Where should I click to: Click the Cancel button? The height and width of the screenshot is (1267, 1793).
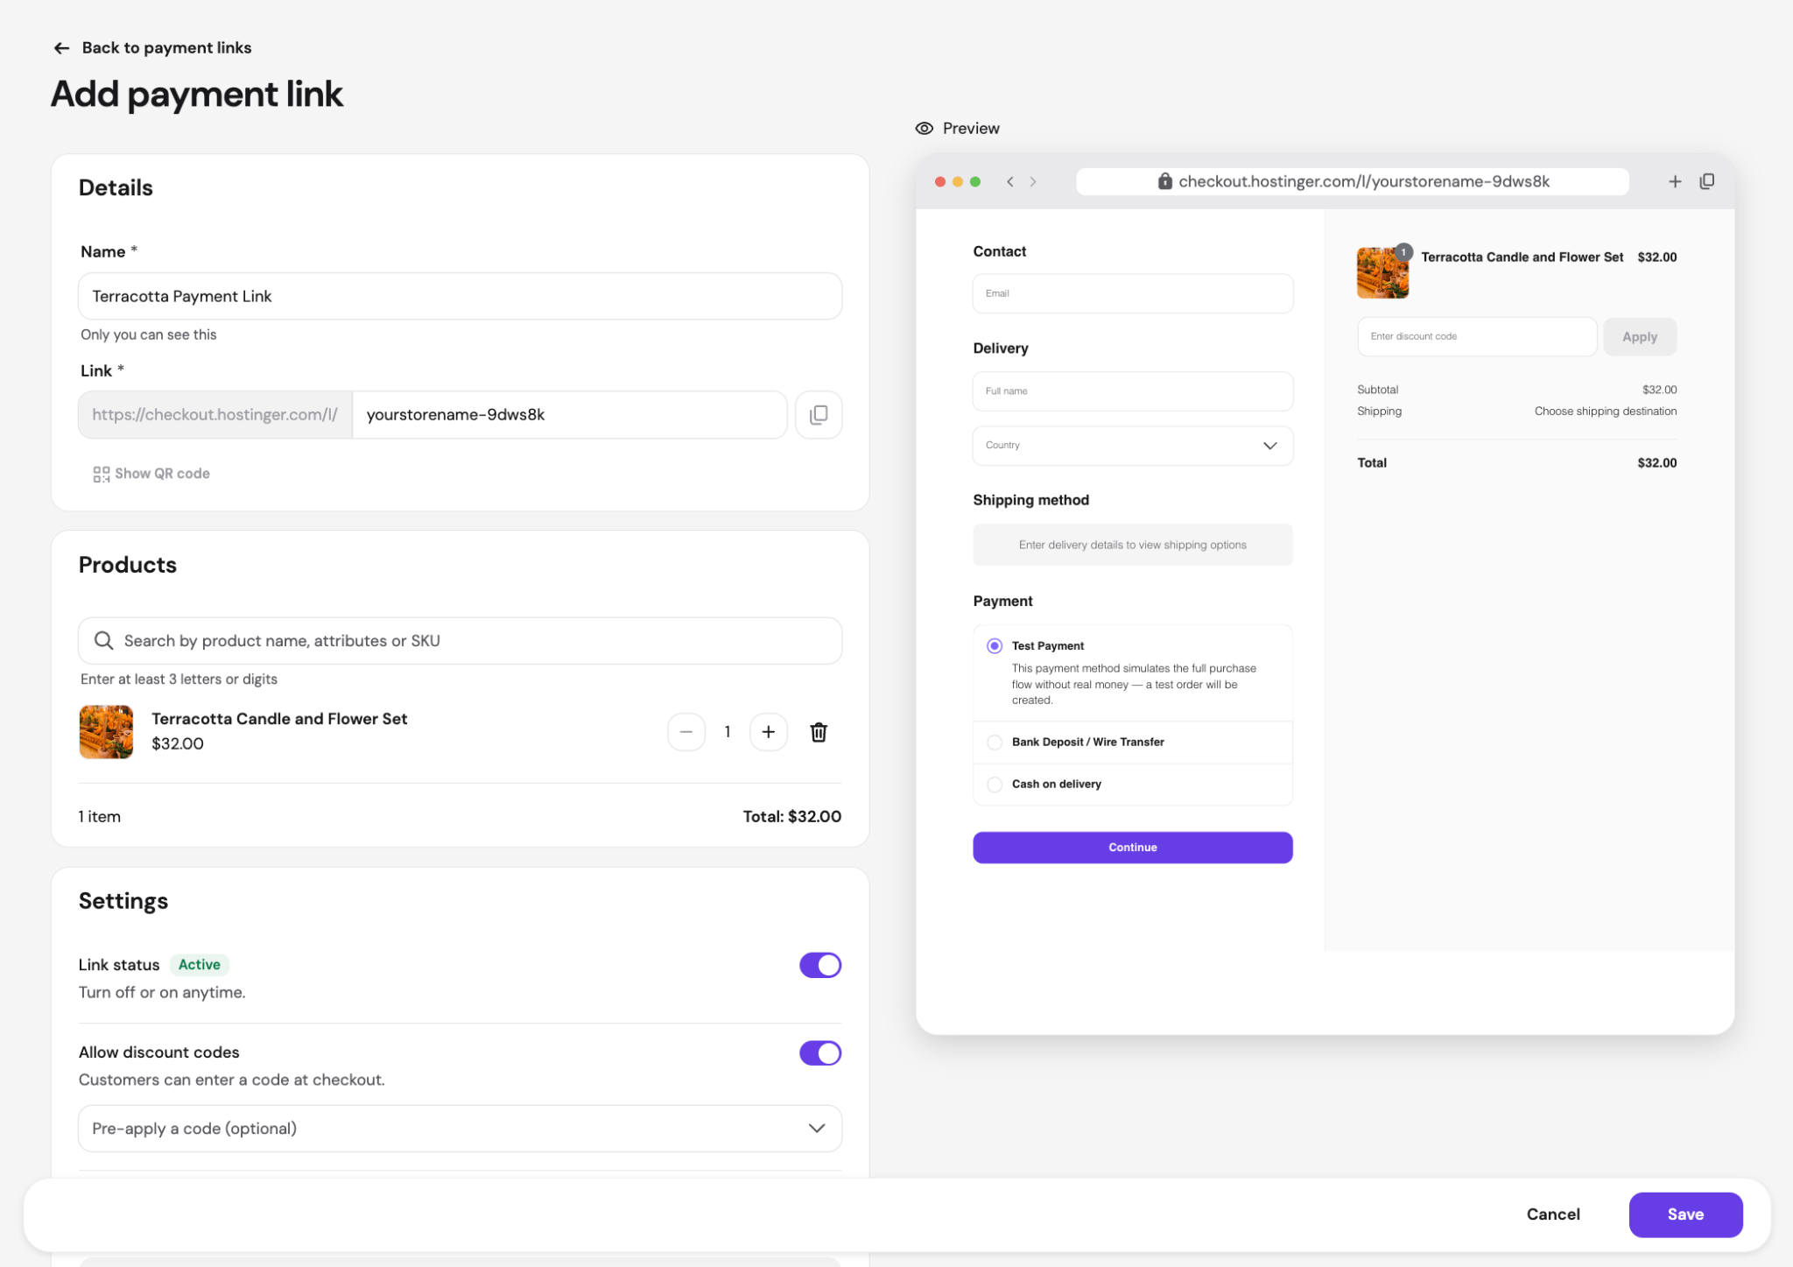(1553, 1214)
